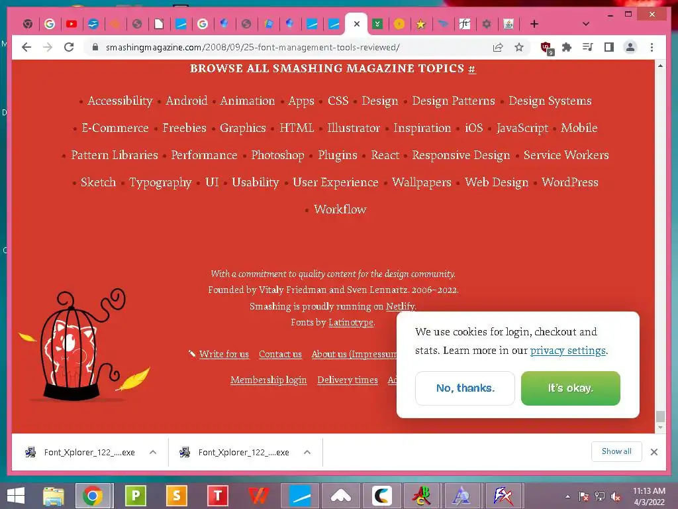Bookmark this page with the star icon

click(x=519, y=47)
